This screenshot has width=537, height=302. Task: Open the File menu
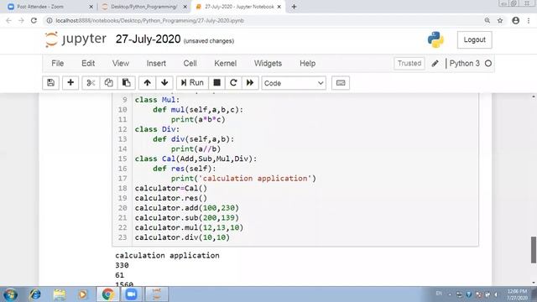coord(58,64)
